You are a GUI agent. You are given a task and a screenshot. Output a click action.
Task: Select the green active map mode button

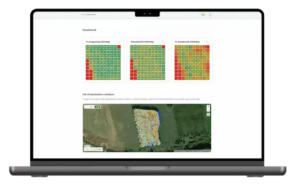[x=97, y=107]
